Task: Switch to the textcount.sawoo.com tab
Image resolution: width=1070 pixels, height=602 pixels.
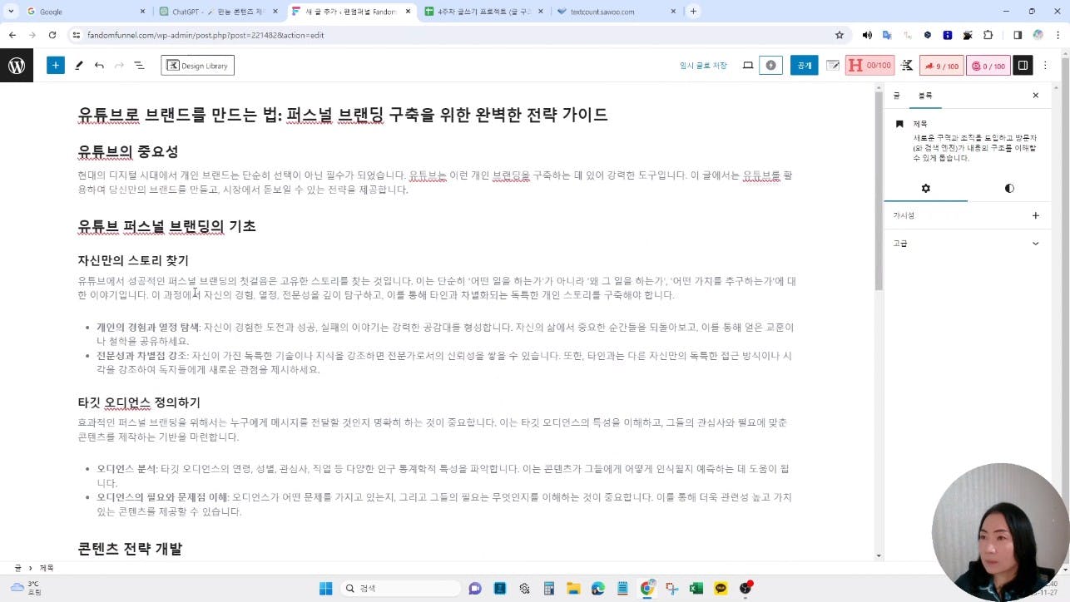Action: [x=616, y=12]
